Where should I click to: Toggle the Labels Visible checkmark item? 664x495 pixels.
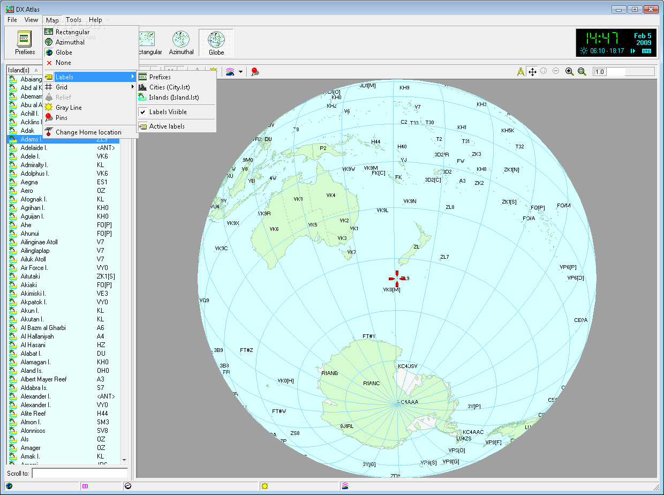176,112
